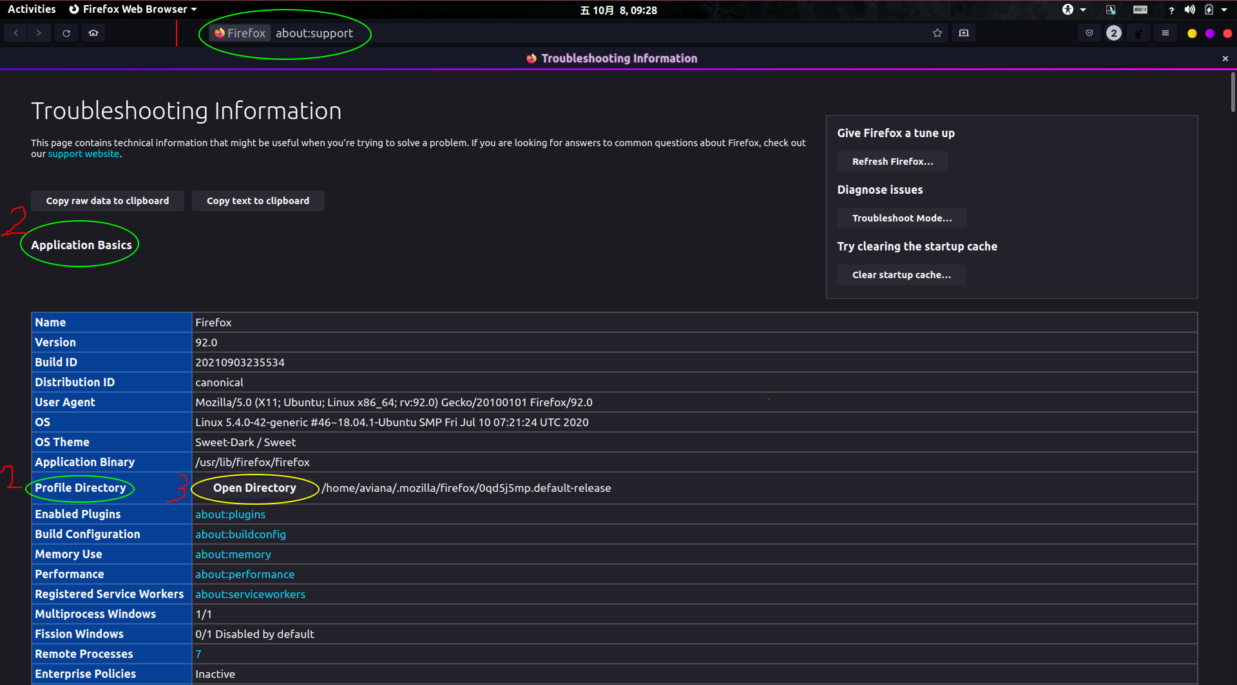This screenshot has width=1237, height=685.
Task: Open the volume control in top bar
Action: click(x=1189, y=10)
